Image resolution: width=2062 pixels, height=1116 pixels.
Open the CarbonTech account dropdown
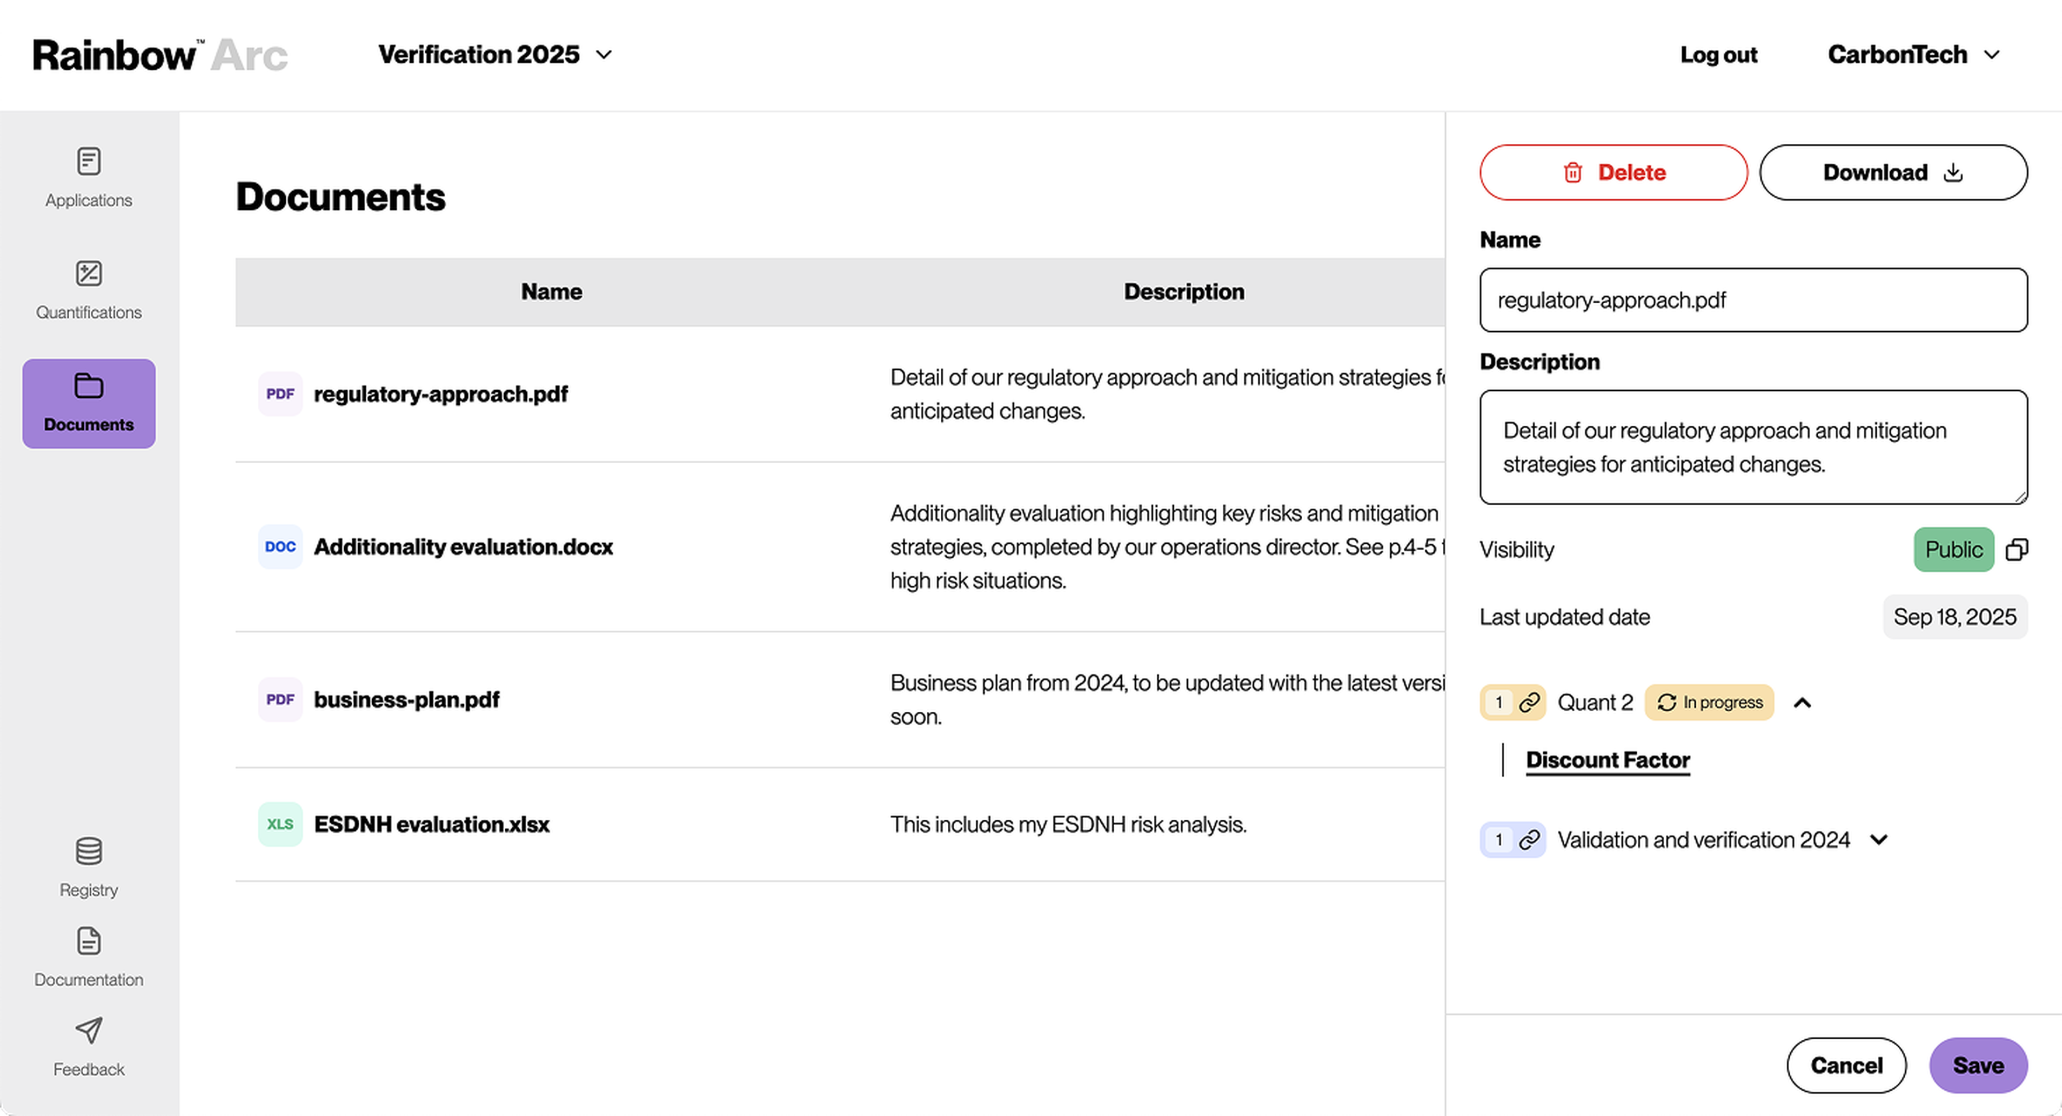coord(1913,54)
